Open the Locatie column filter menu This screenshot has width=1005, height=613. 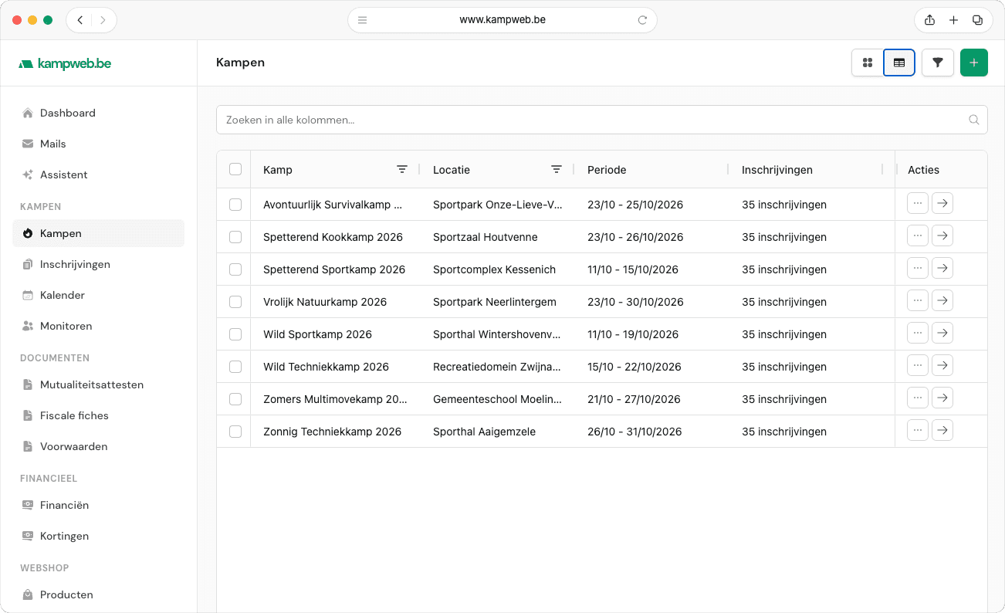click(x=557, y=169)
